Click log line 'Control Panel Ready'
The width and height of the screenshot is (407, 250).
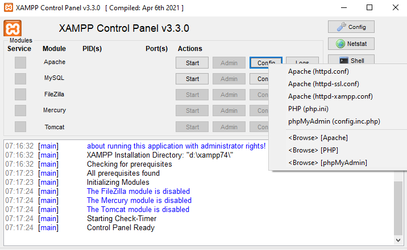click(121, 227)
